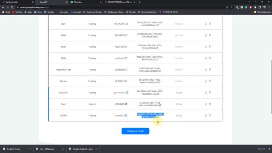Image resolution: width=272 pixels, height=153 pixels.
Task: Delete the Angel Main Api app
Action: [210, 70]
